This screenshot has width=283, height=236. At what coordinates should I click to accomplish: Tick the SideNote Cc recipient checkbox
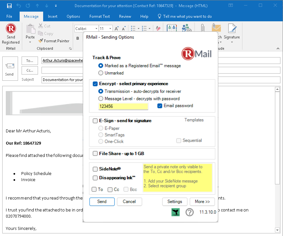click(110, 190)
